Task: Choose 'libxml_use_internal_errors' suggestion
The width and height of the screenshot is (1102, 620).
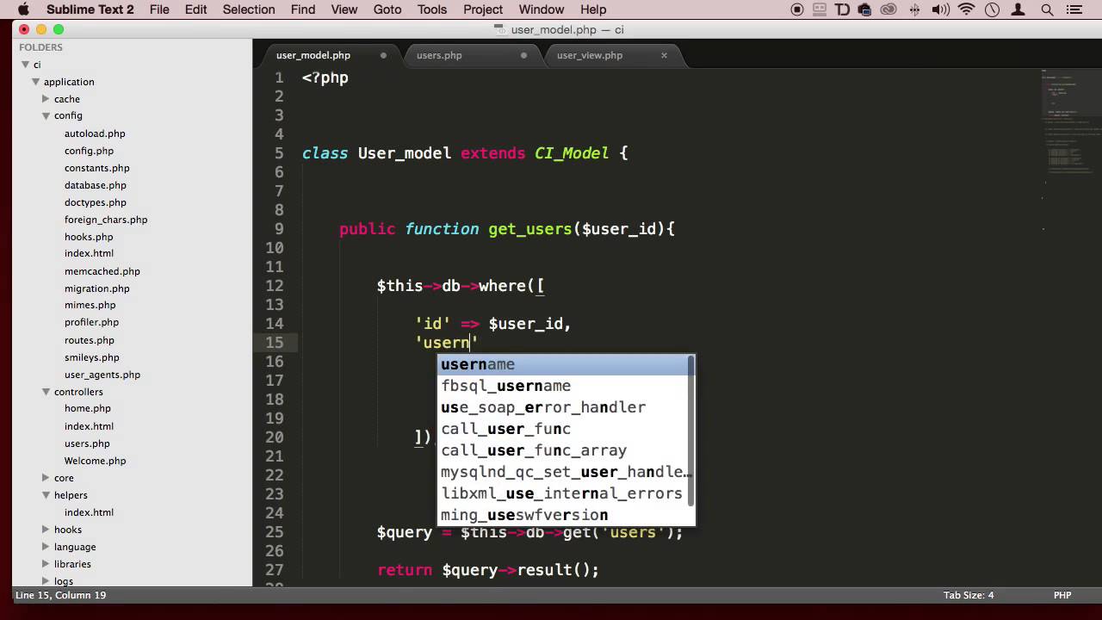Action: pyautogui.click(x=564, y=493)
